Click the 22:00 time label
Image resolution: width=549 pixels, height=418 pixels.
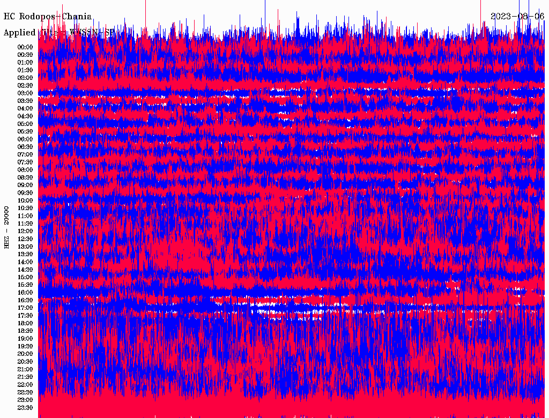(25, 385)
